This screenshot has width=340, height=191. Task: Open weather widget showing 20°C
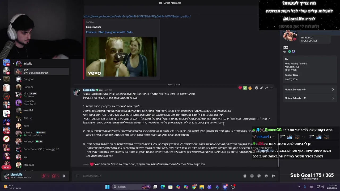12,187
